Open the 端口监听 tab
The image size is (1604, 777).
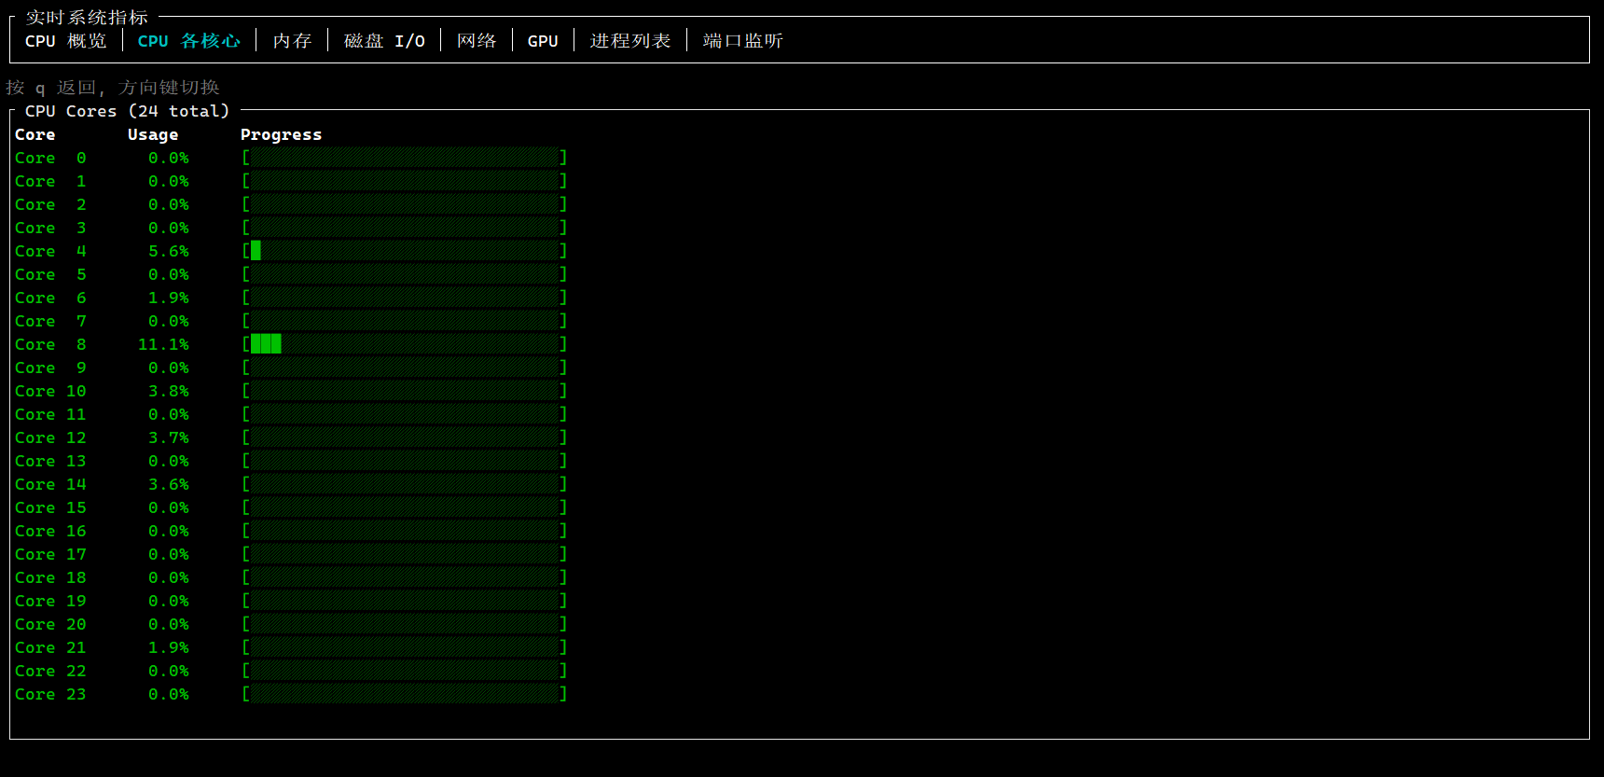click(743, 41)
